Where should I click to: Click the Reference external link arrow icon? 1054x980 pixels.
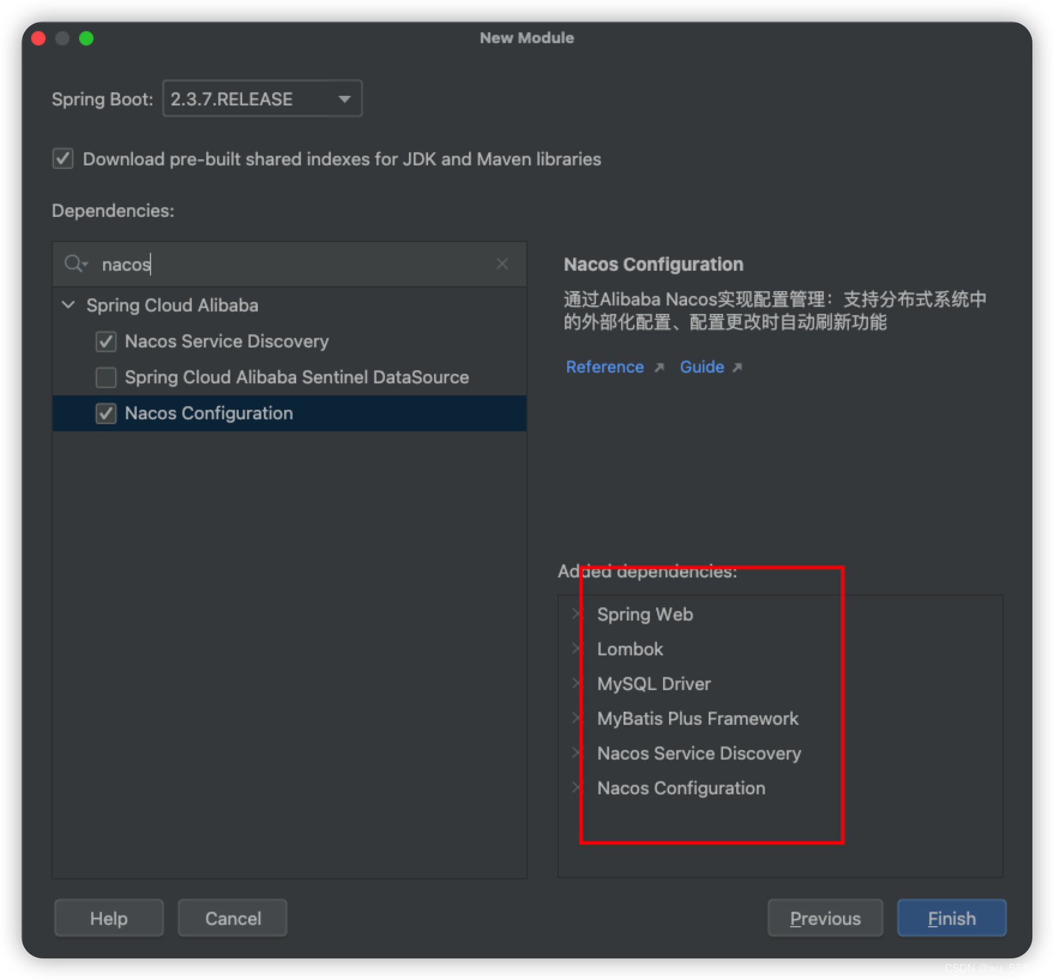[659, 367]
